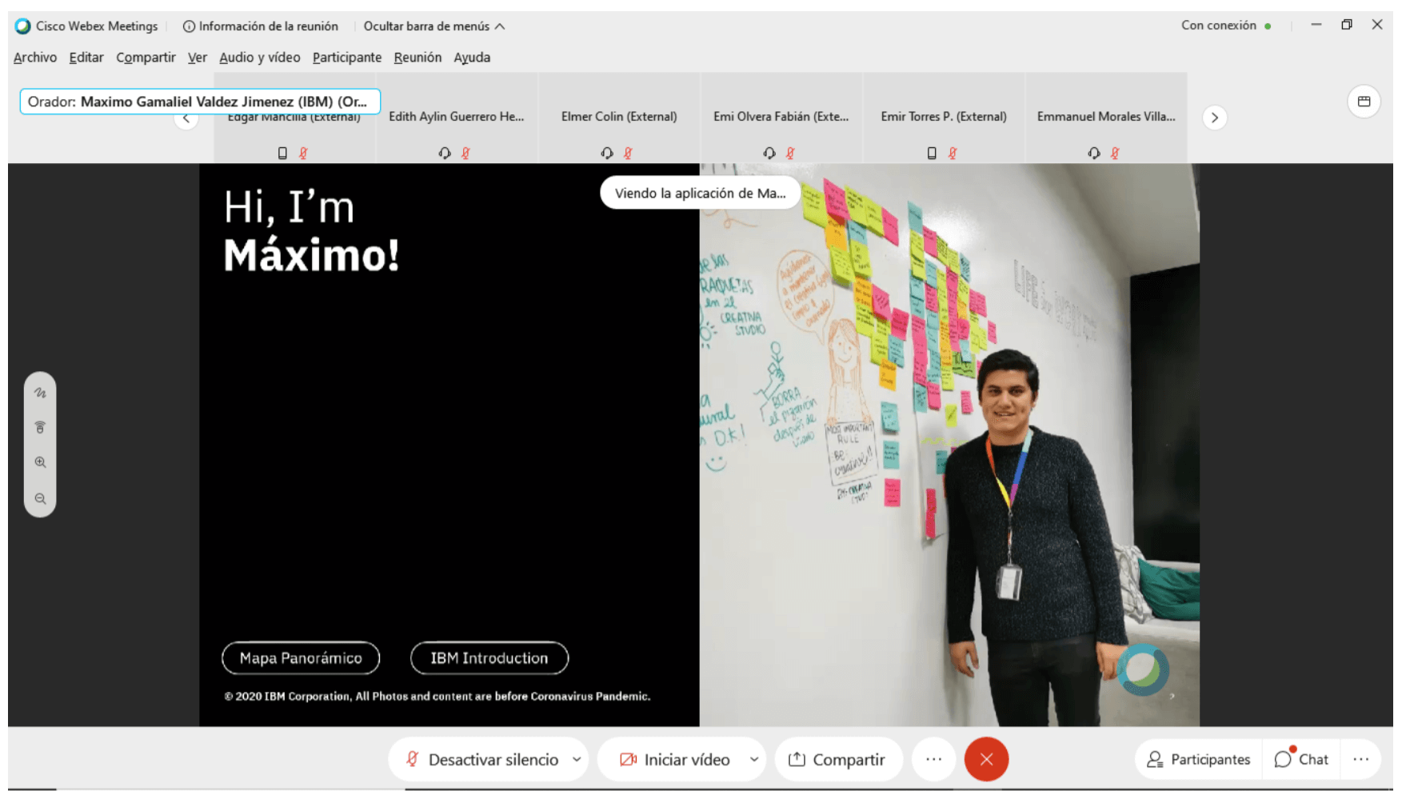Open the Archivo menu
Screen dimensions: 1406x803
click(35, 58)
